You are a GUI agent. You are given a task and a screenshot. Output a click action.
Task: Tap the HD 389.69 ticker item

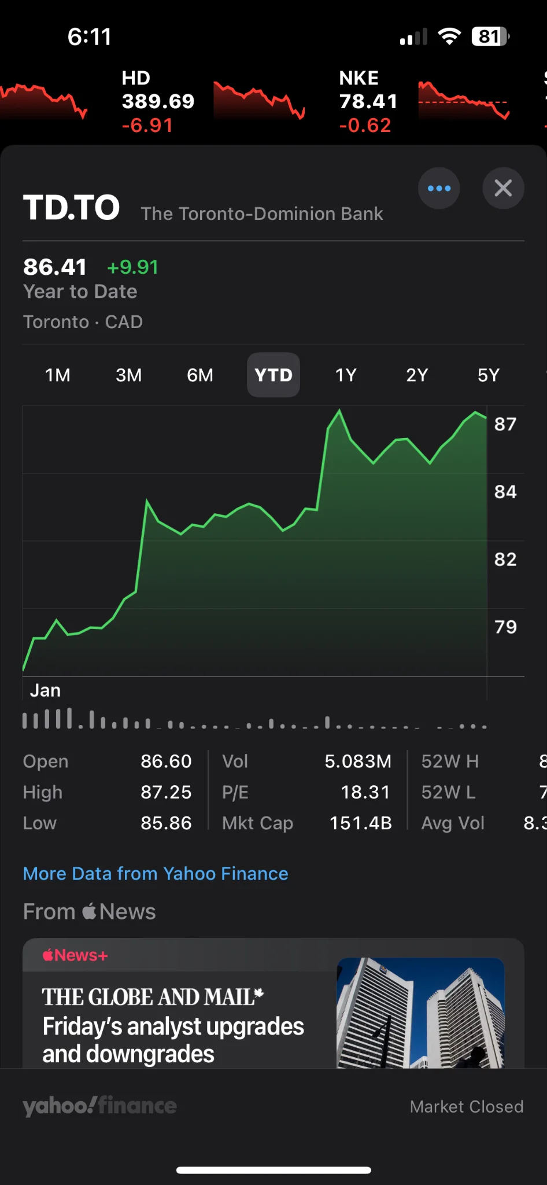[157, 101]
